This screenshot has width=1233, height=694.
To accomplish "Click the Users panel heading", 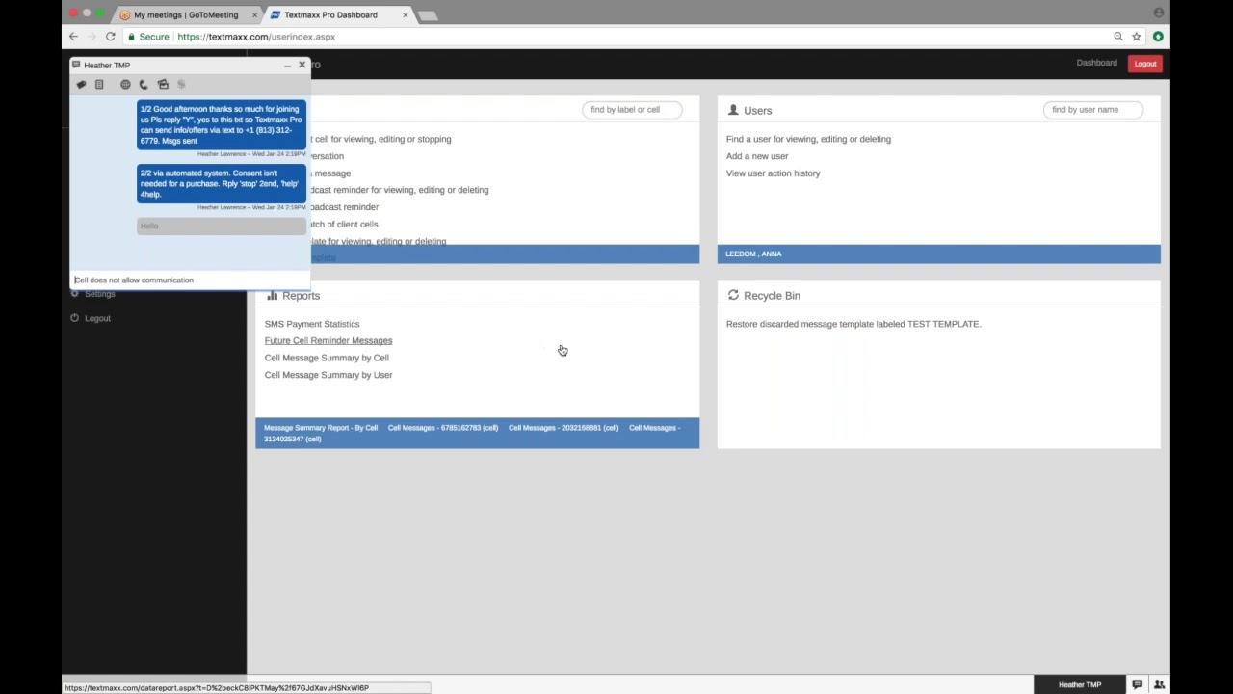I will [757, 111].
